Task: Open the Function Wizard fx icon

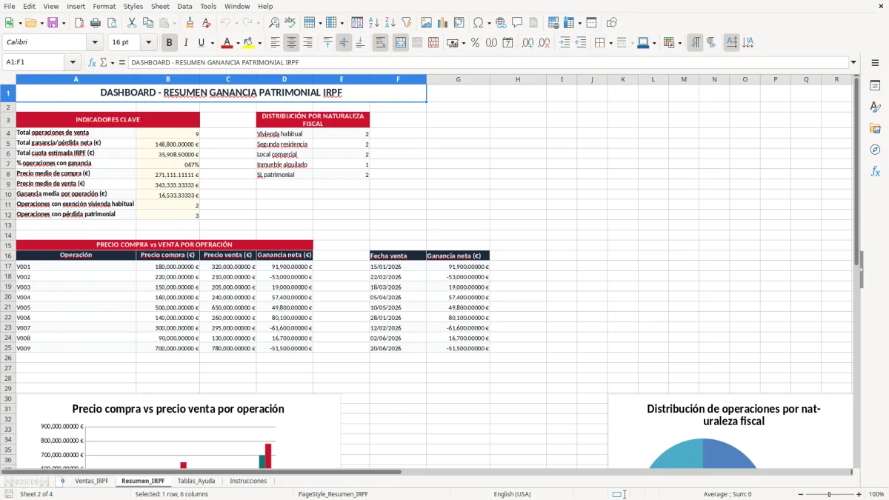Action: click(x=92, y=63)
